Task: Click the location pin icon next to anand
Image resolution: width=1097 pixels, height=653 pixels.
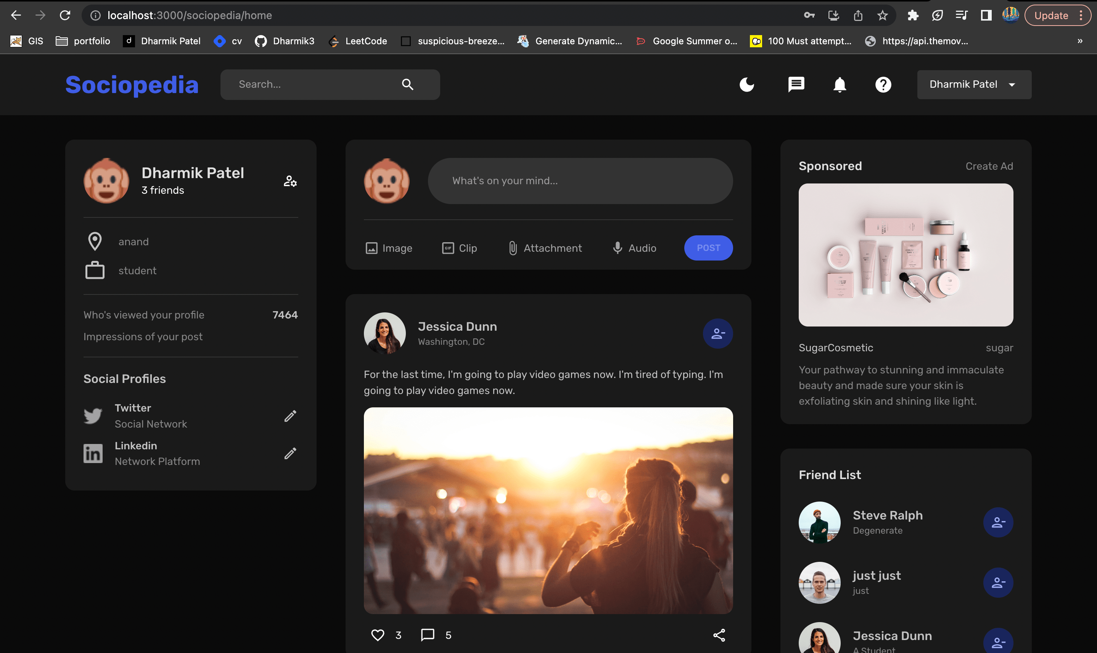Action: (x=95, y=241)
